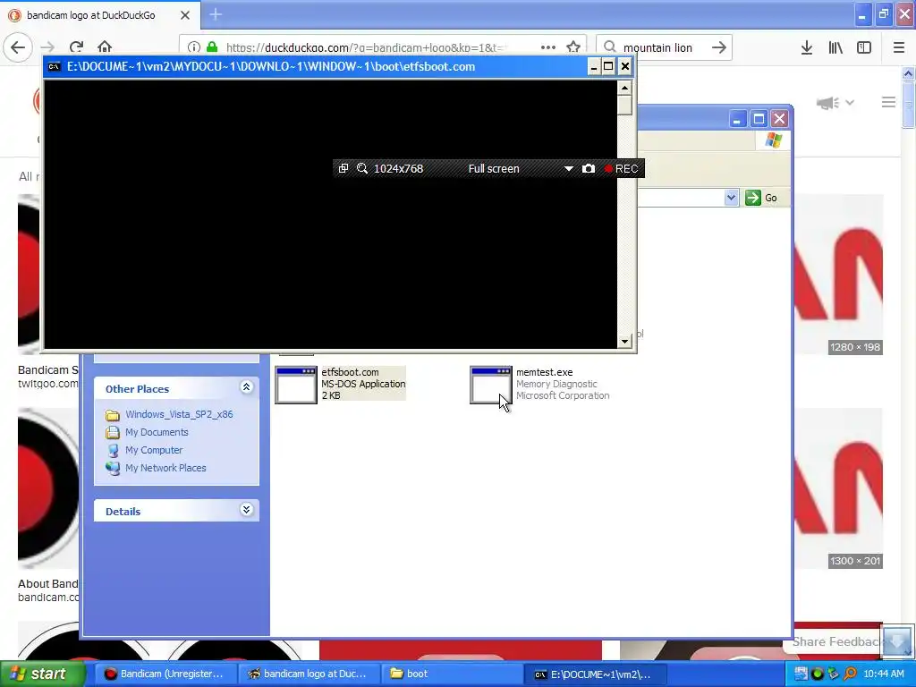The width and height of the screenshot is (916, 687).
Task: Open the DuckDuckGo page hamburger menu
Action: click(x=888, y=102)
